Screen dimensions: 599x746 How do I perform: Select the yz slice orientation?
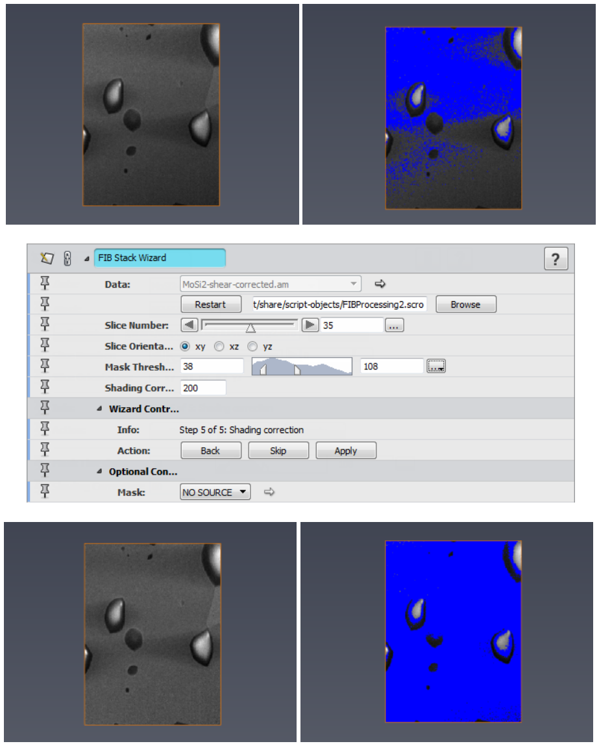252,346
